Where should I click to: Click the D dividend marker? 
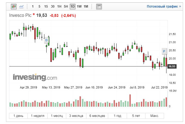pyautogui.click(x=46, y=40)
